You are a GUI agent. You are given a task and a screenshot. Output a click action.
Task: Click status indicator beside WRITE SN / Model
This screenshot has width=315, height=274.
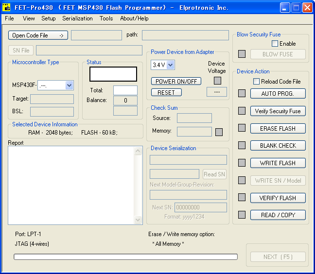tap(242, 180)
